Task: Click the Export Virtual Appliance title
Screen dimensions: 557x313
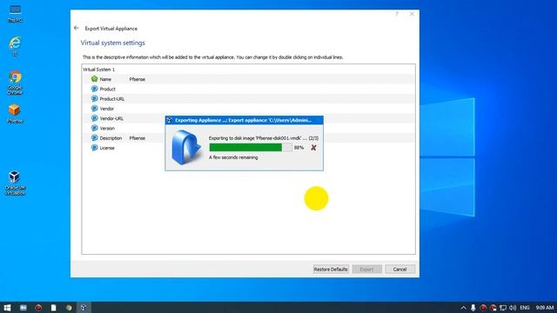Action: tap(111, 29)
